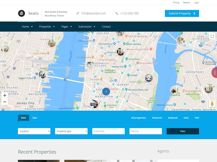
Task: Open map Terms of Use link
Action: 196,110
